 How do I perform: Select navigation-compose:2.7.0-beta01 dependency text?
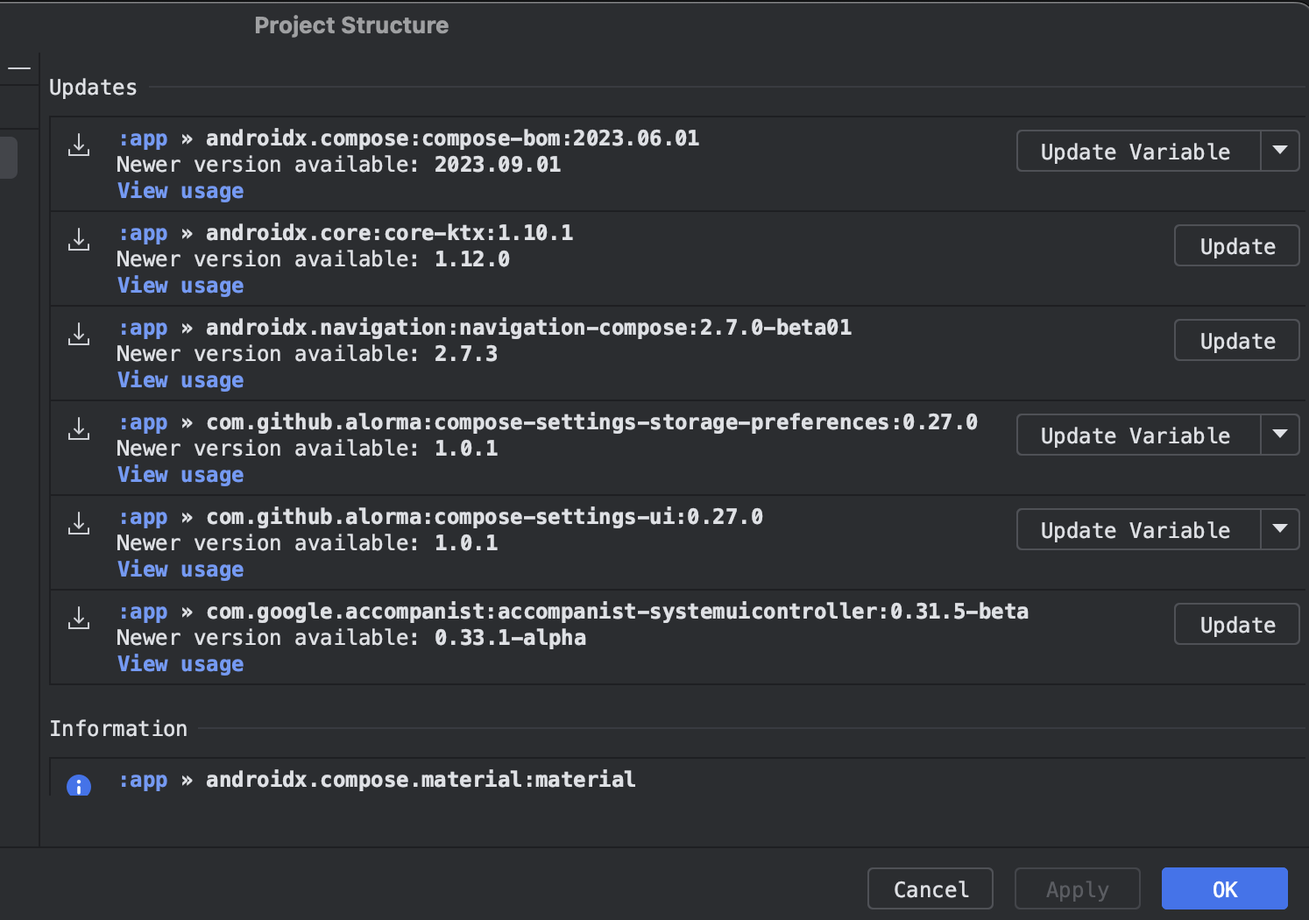[x=528, y=328]
